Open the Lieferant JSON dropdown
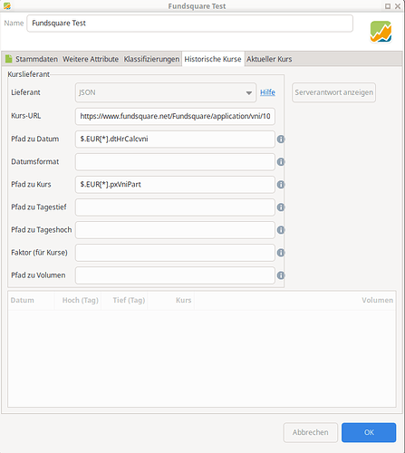 166,92
